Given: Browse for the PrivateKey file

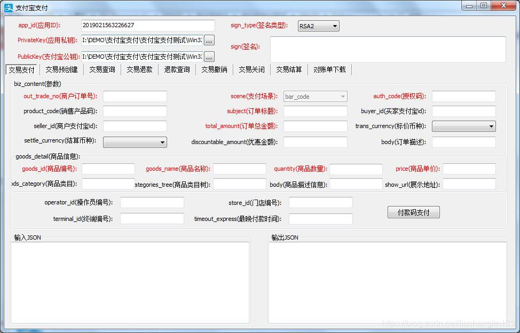Looking at the screenshot, I should (x=209, y=40).
